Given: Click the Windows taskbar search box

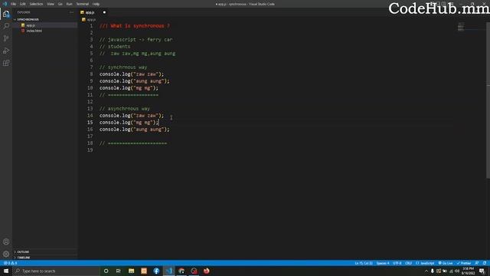Looking at the screenshot, I should point(56,271).
